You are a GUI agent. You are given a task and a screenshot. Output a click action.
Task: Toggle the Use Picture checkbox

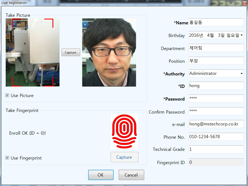(x=7, y=95)
